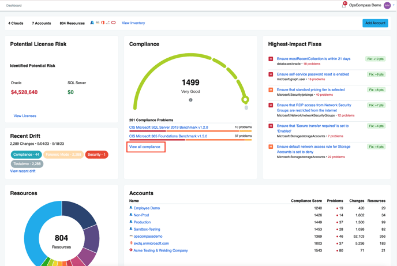The width and height of the screenshot is (397, 266).
Task: Open Ensure 'Secure transfer required' fix link
Action: coord(313,128)
